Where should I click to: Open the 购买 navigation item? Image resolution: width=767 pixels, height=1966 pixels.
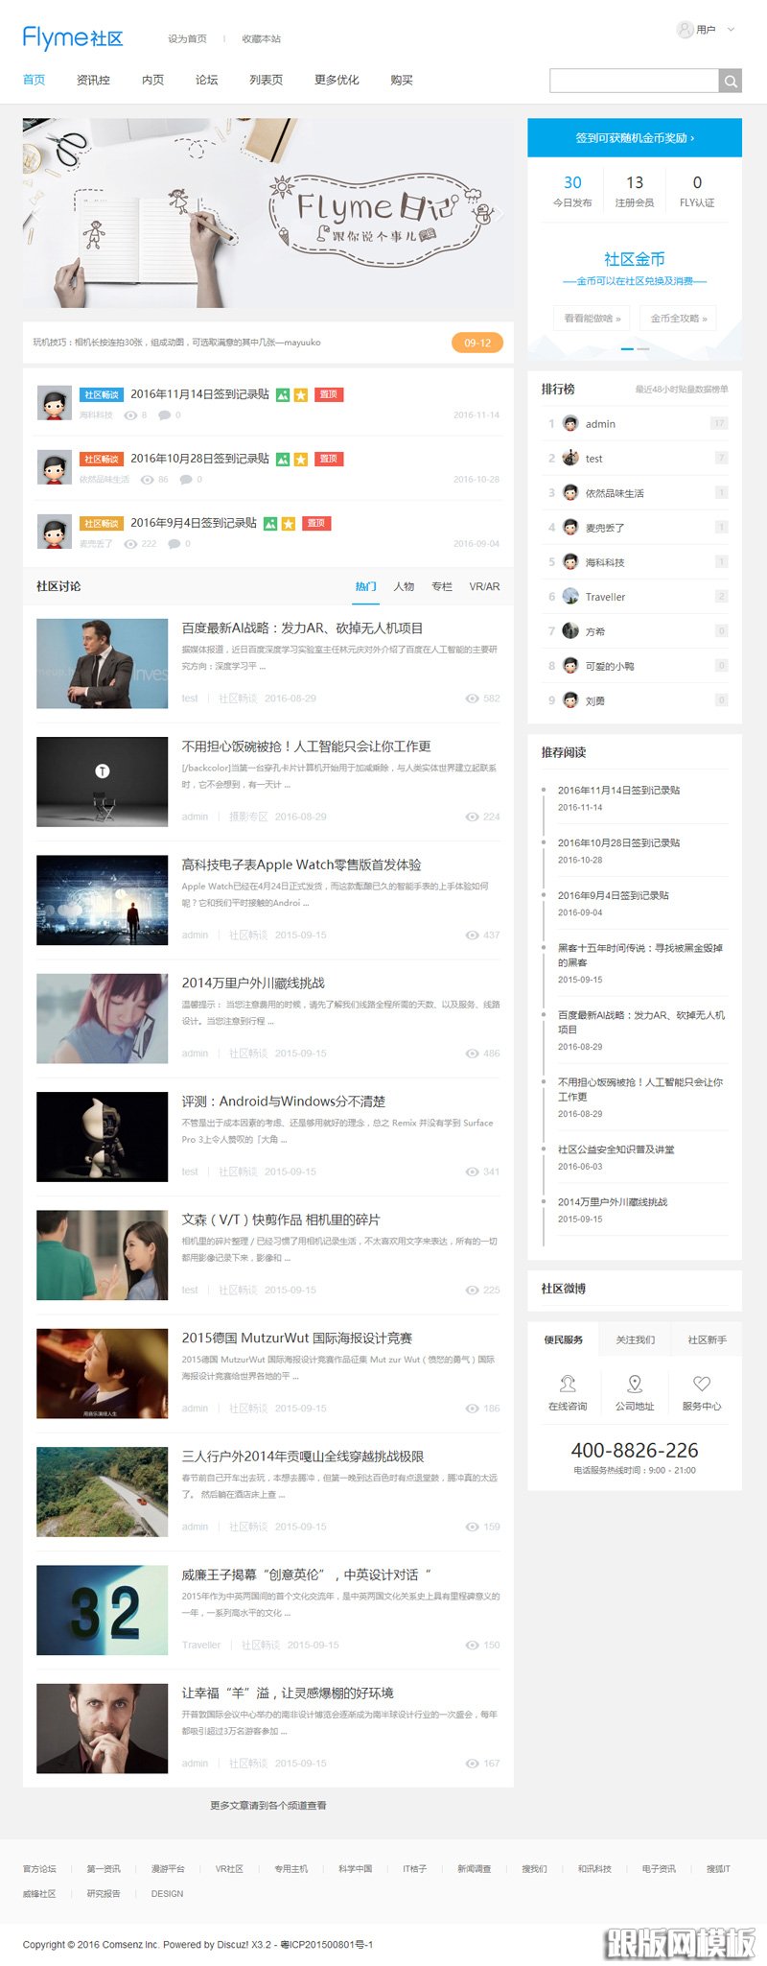click(402, 80)
